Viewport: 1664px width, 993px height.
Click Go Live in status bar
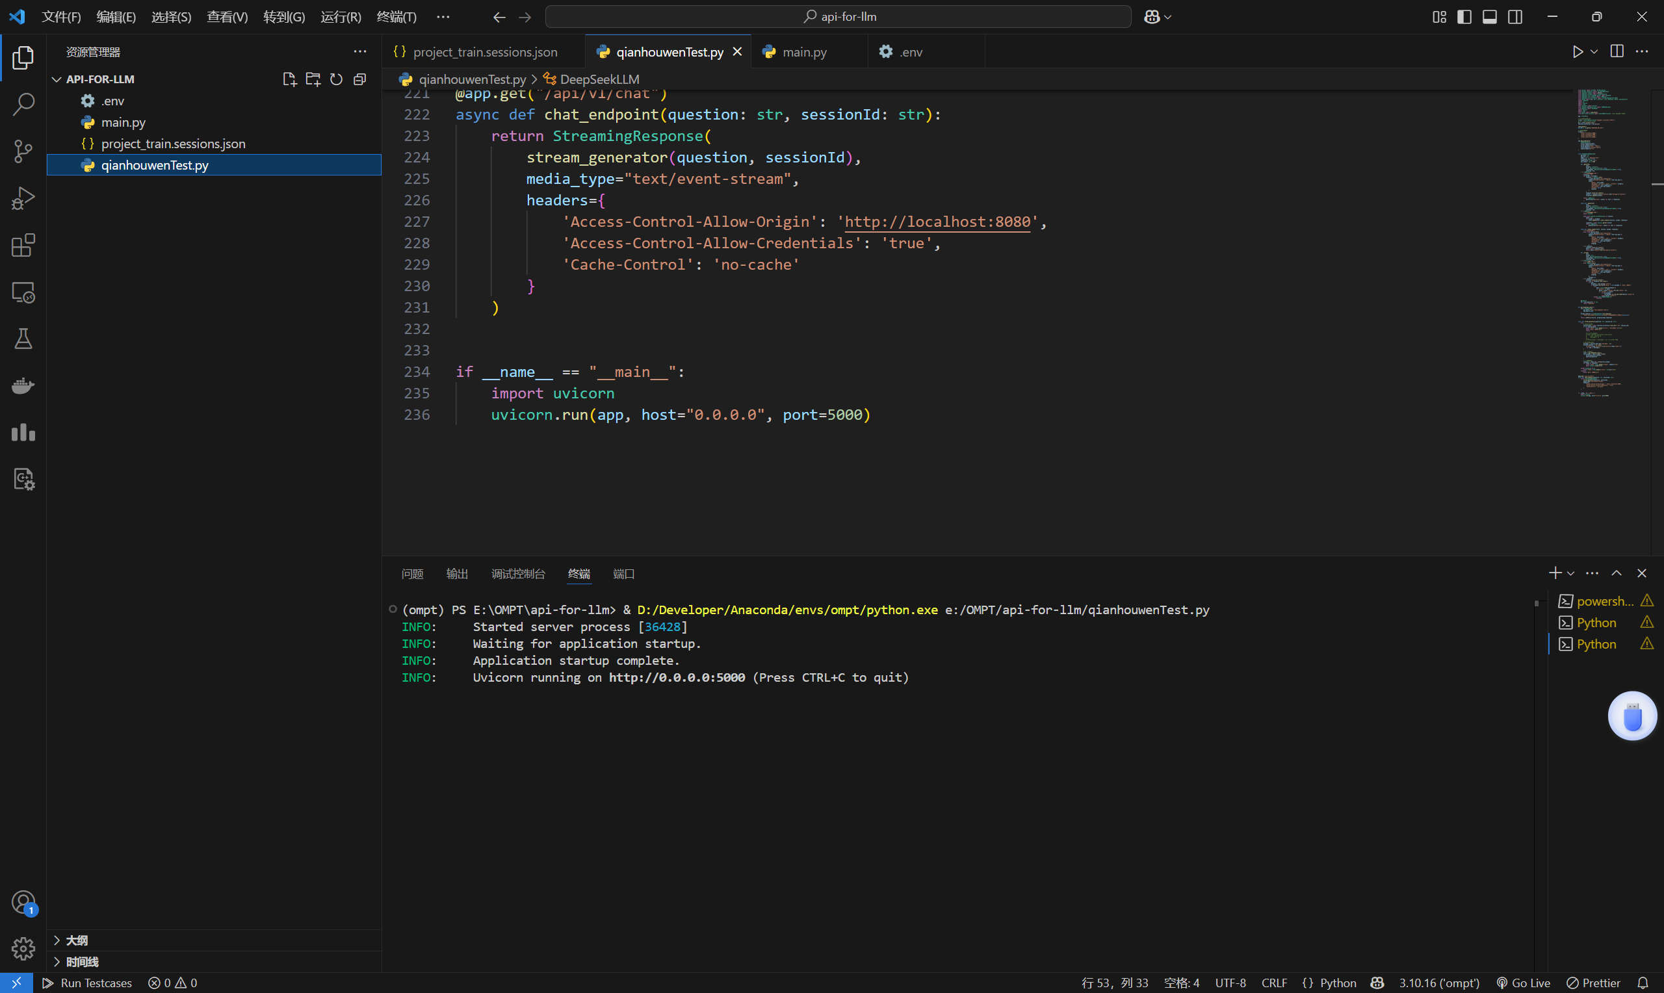(x=1524, y=983)
